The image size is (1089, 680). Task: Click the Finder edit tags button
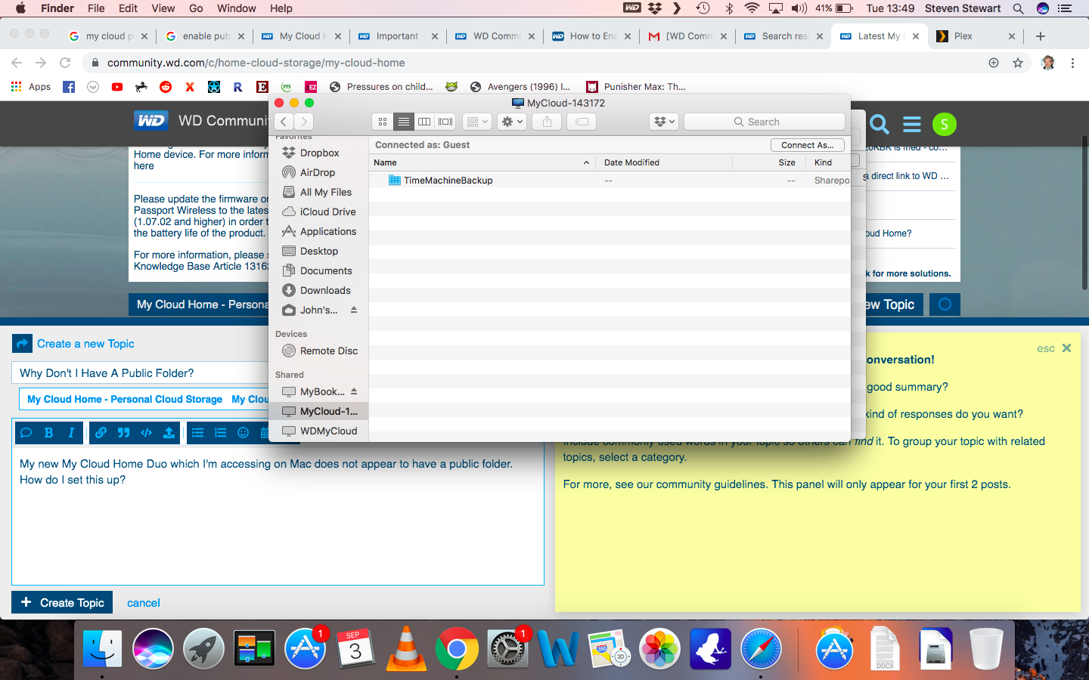click(x=582, y=122)
